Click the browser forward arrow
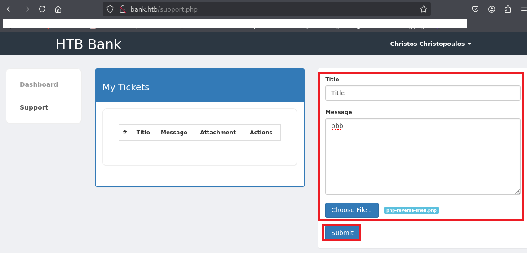Image resolution: width=527 pixels, height=253 pixels. [x=26, y=9]
